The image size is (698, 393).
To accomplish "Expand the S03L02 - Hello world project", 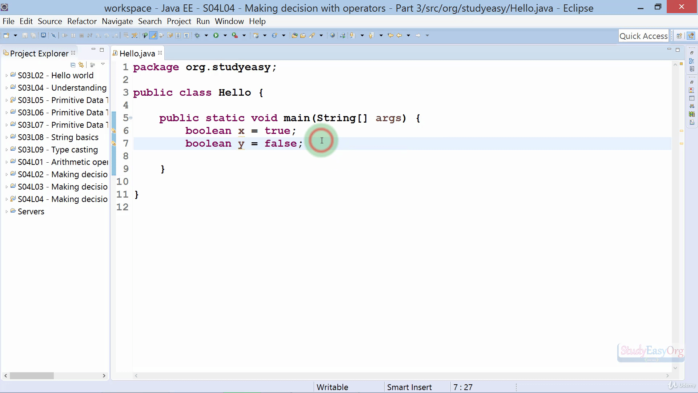I will click(x=6, y=75).
